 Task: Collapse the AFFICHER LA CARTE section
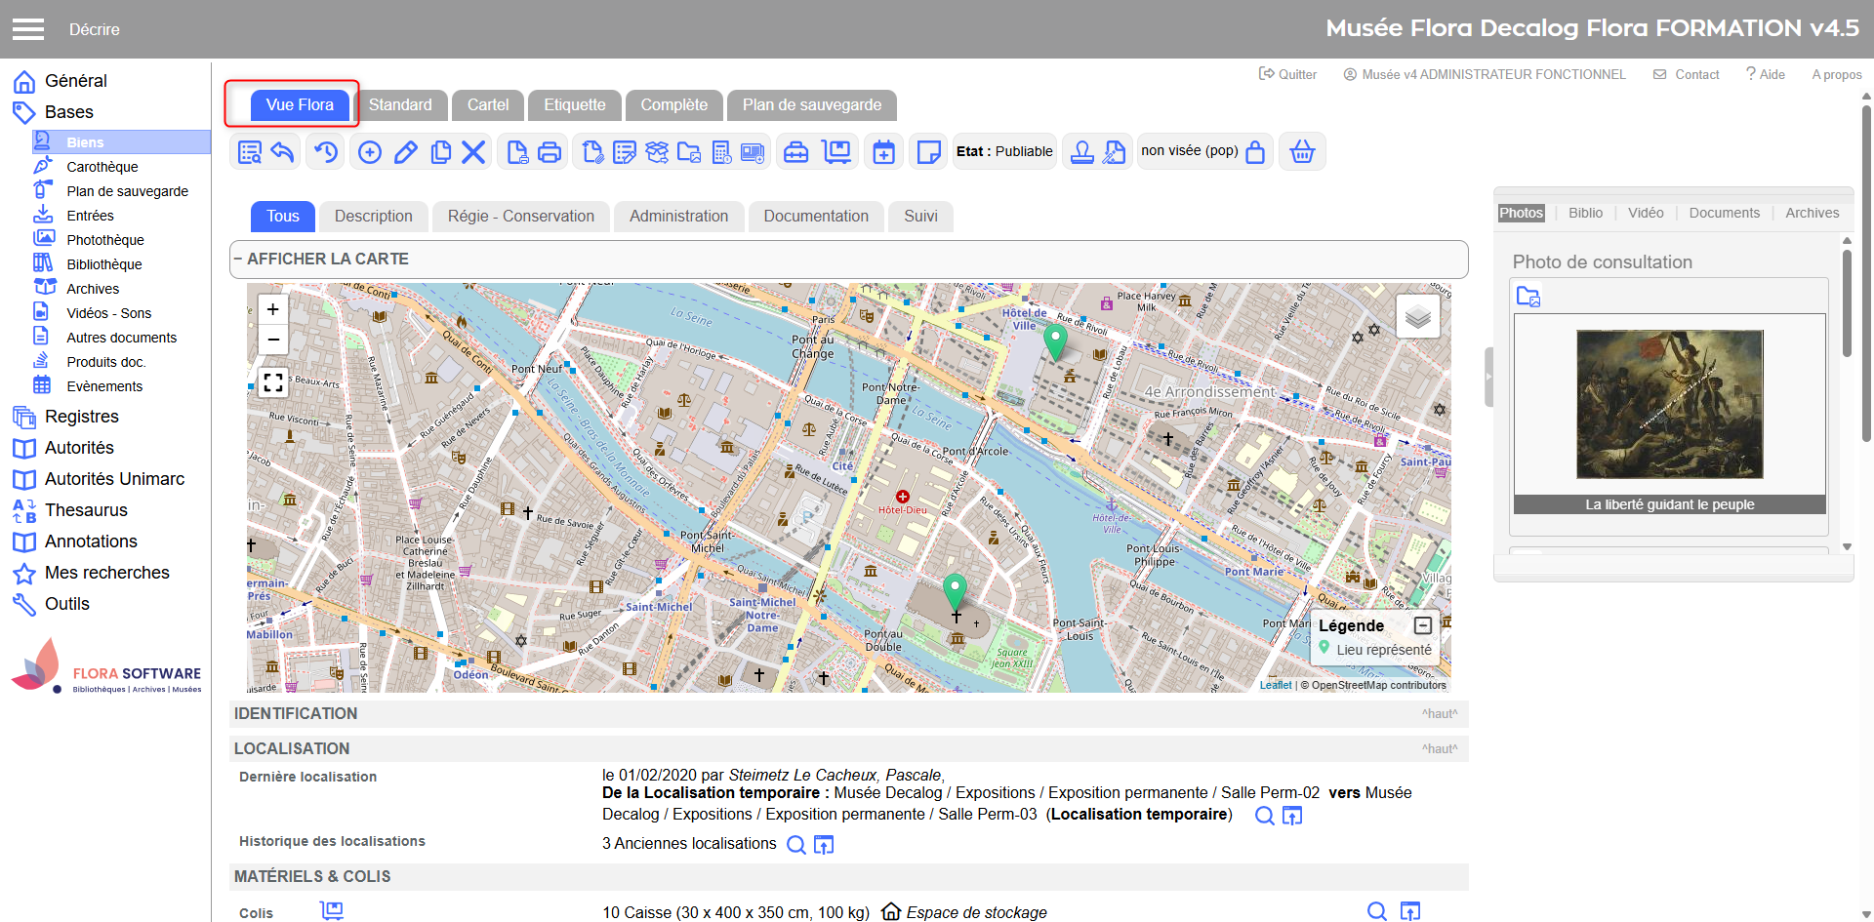coord(238,260)
